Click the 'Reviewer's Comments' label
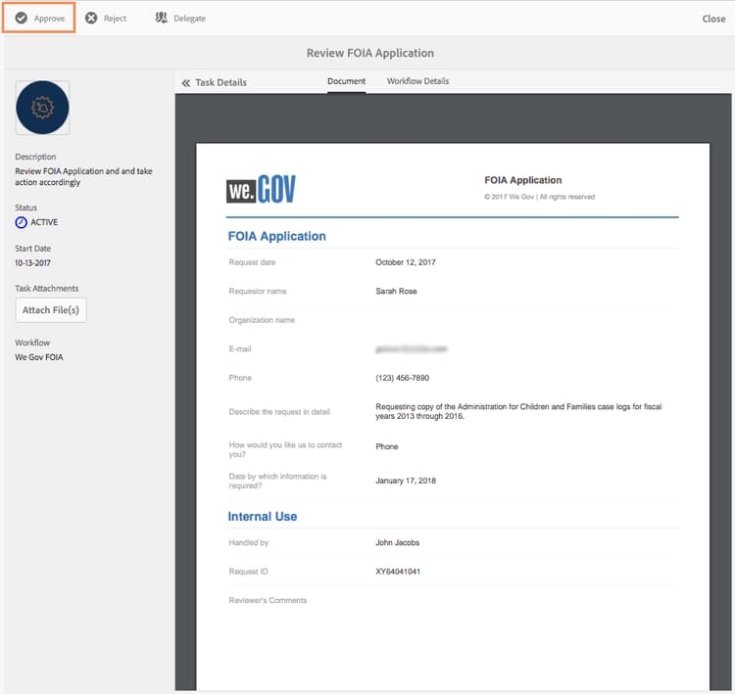Viewport: 735px width, 694px height. (x=268, y=600)
